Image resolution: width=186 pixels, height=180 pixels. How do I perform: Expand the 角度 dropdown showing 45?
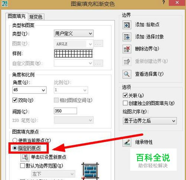29,90
